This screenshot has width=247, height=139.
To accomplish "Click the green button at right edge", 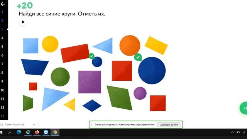I will (244, 108).
